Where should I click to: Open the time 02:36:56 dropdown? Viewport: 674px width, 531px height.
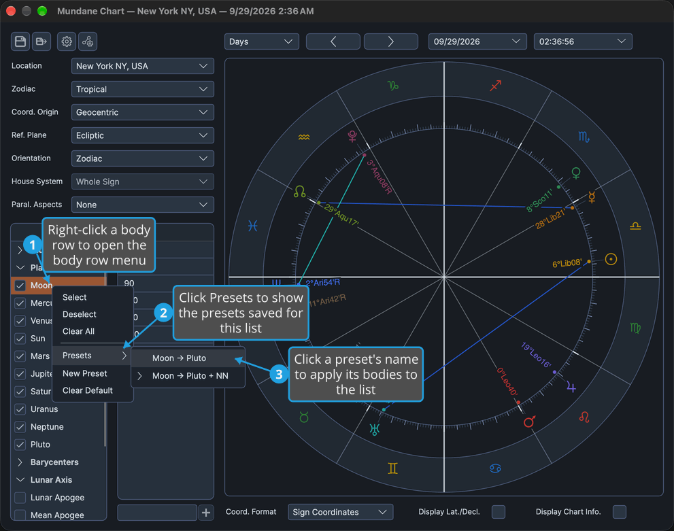pos(582,41)
